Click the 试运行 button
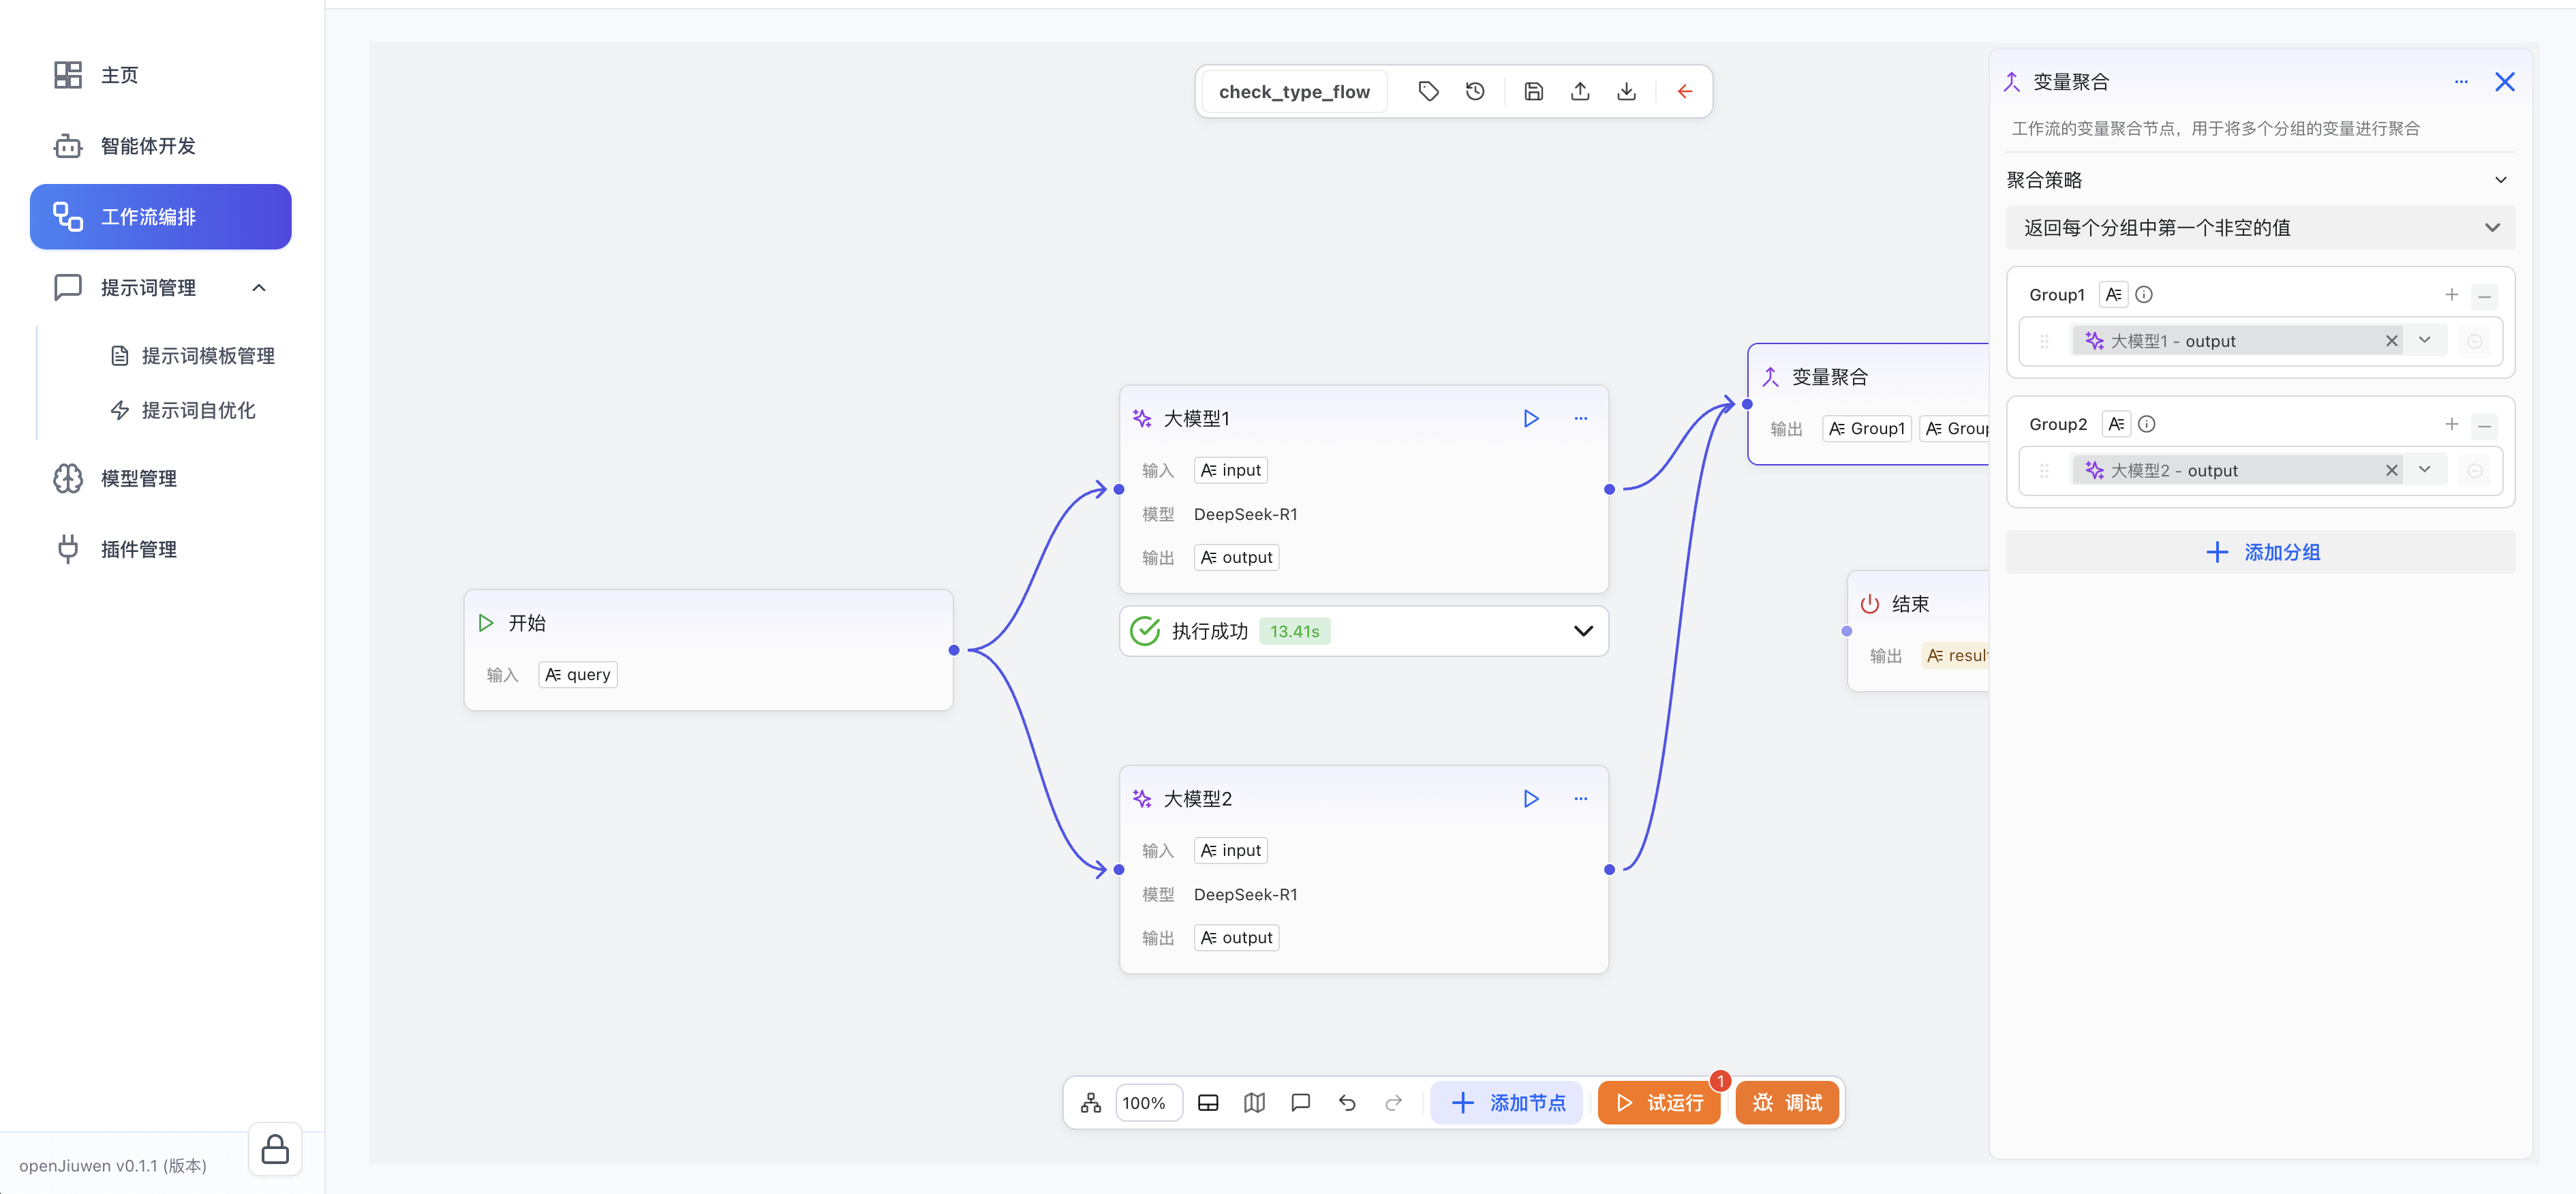The width and height of the screenshot is (2576, 1194). tap(1659, 1103)
